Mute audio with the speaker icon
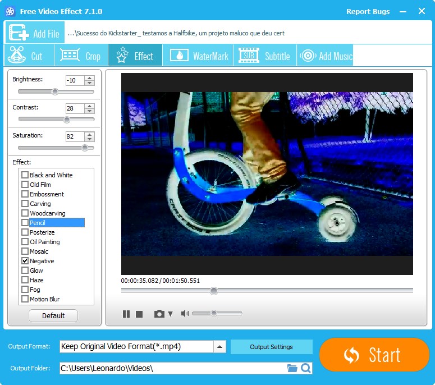Image resolution: width=435 pixels, height=385 pixels. click(x=185, y=313)
